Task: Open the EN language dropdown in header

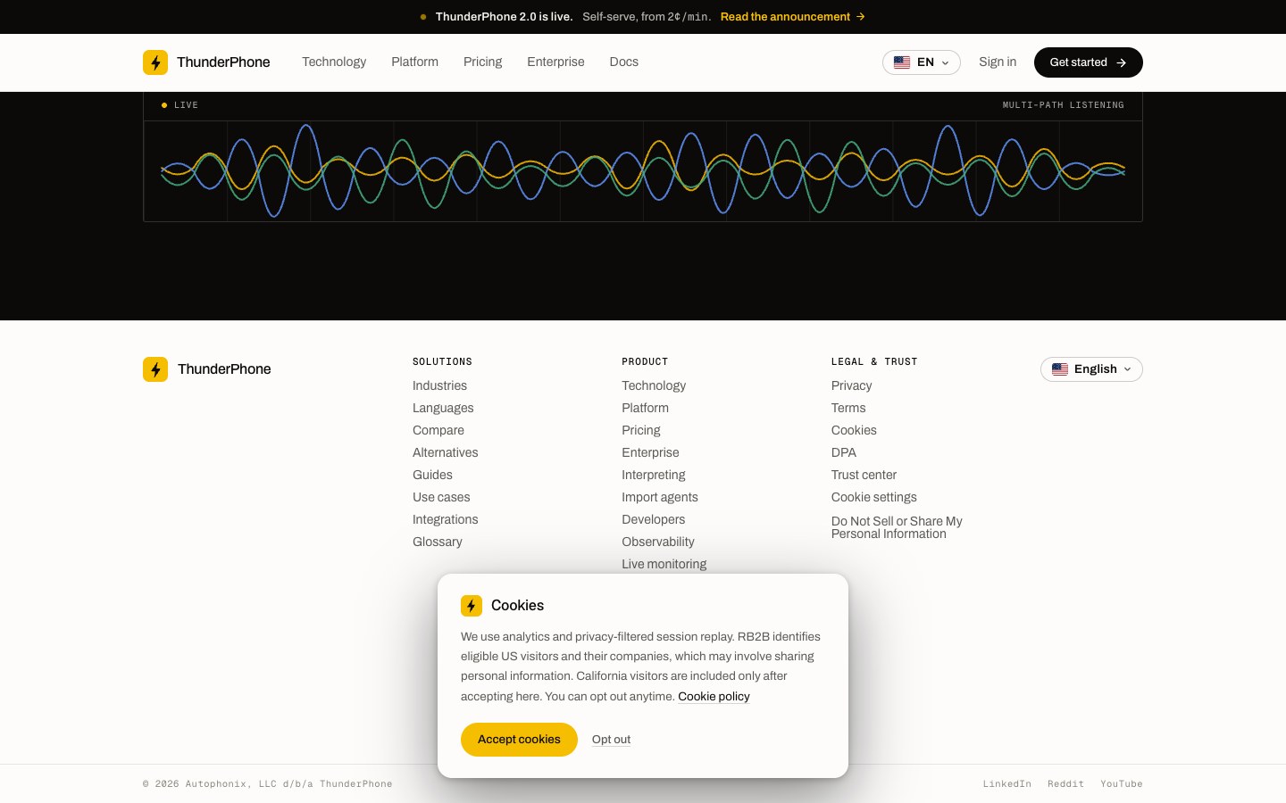Action: [x=922, y=62]
